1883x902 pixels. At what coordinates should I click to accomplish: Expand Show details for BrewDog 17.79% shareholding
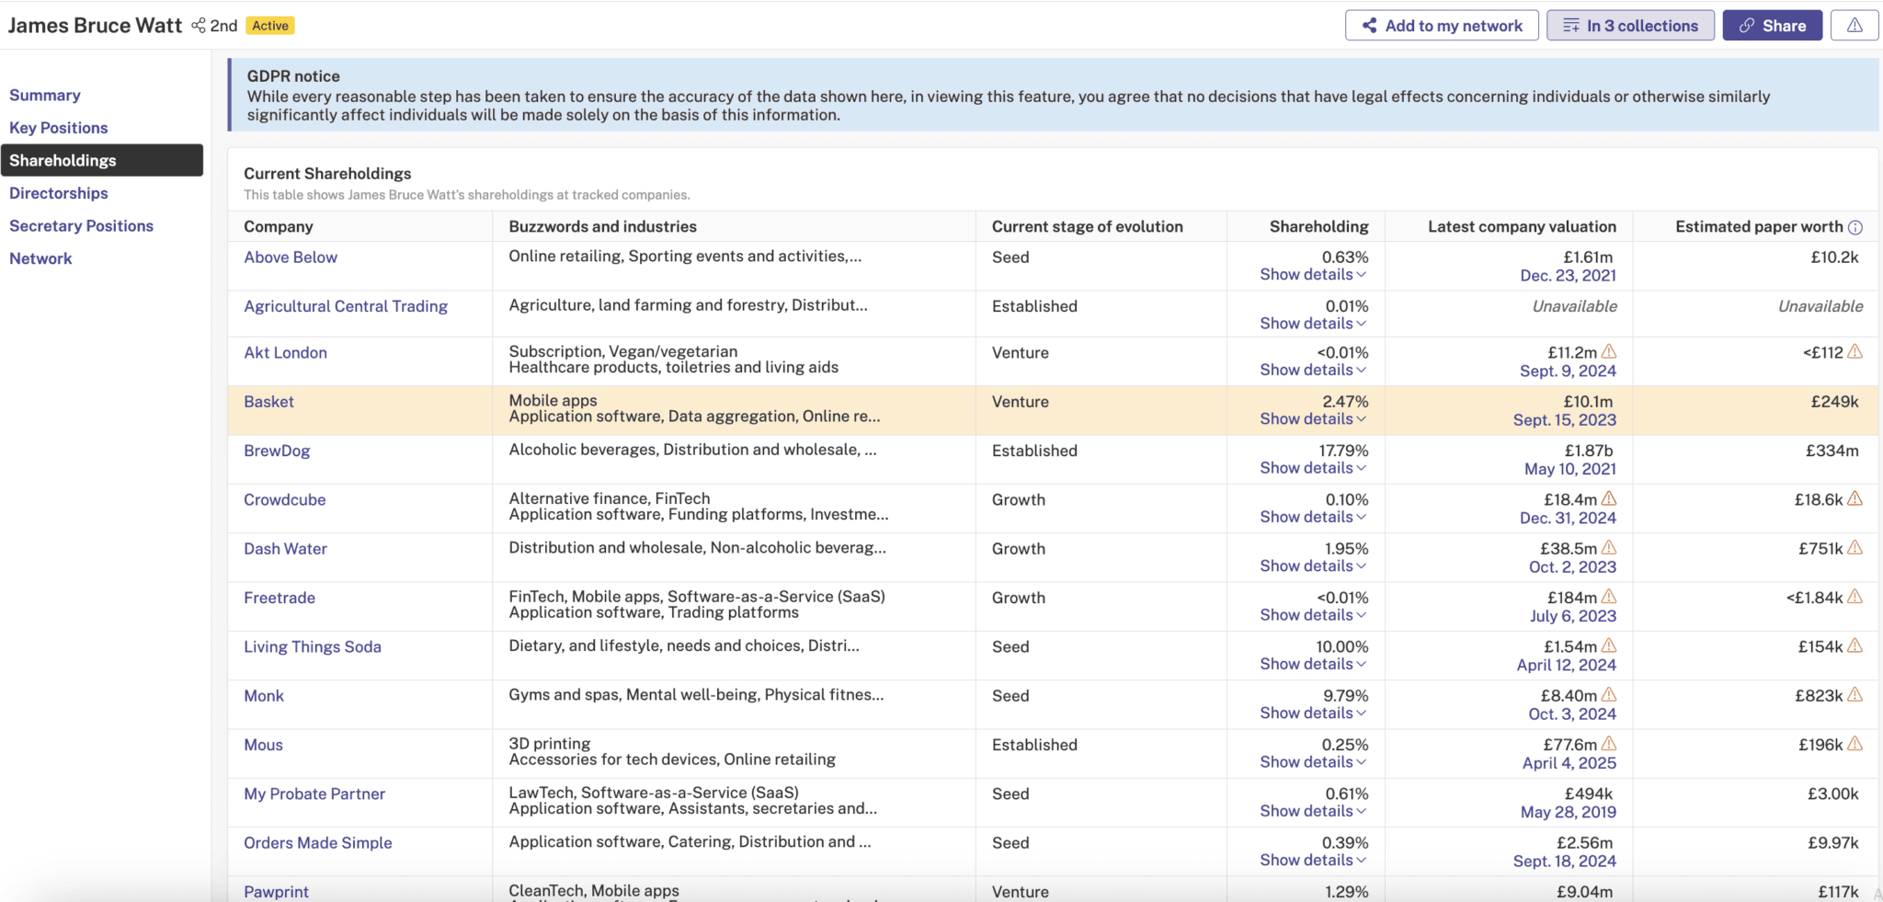(1313, 468)
